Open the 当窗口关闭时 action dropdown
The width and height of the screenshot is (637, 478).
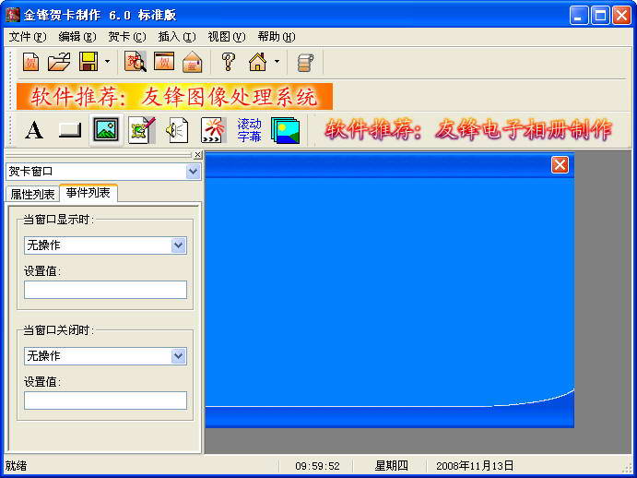(x=179, y=355)
